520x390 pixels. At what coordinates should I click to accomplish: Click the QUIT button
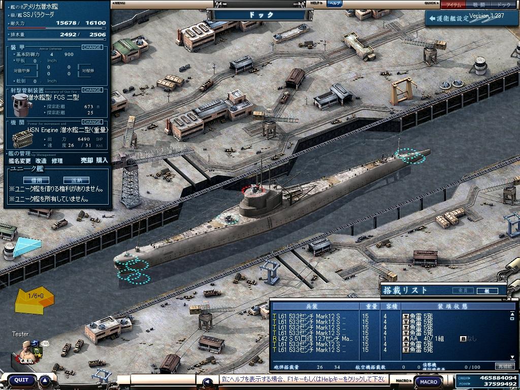(x=22, y=380)
